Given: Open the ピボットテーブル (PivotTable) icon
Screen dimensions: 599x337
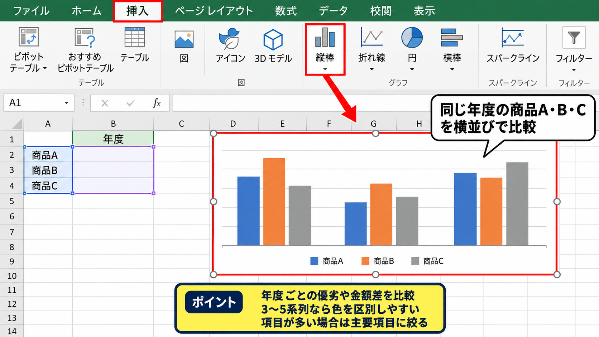Looking at the screenshot, I should pos(28,37).
